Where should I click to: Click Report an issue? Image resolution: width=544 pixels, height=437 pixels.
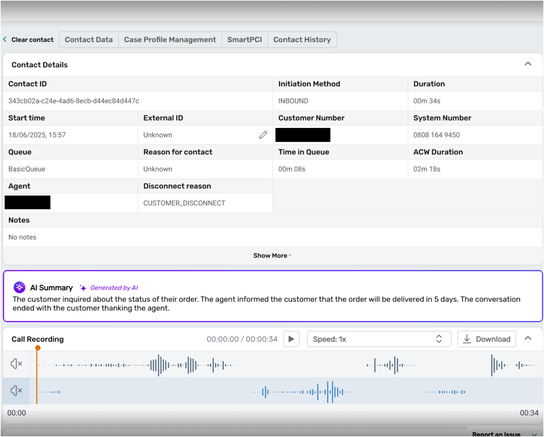click(496, 434)
